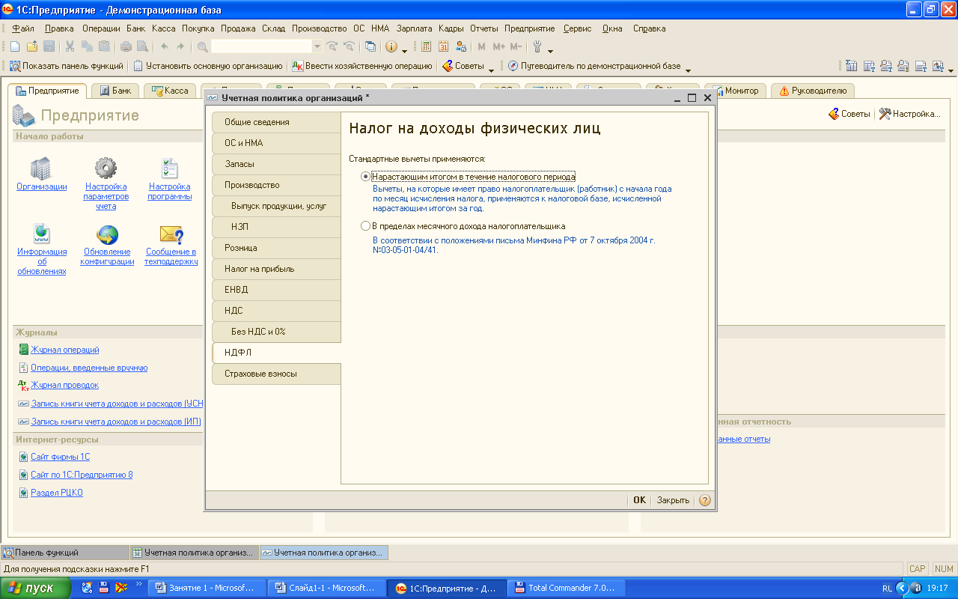Open Журнал проводок link

pyautogui.click(x=64, y=385)
